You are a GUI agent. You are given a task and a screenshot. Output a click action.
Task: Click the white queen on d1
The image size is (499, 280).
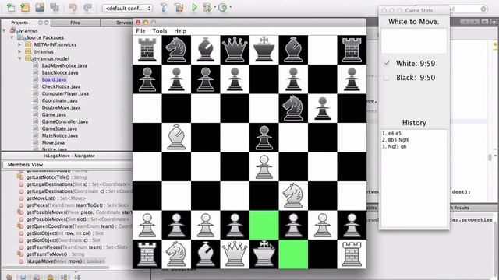point(235,254)
